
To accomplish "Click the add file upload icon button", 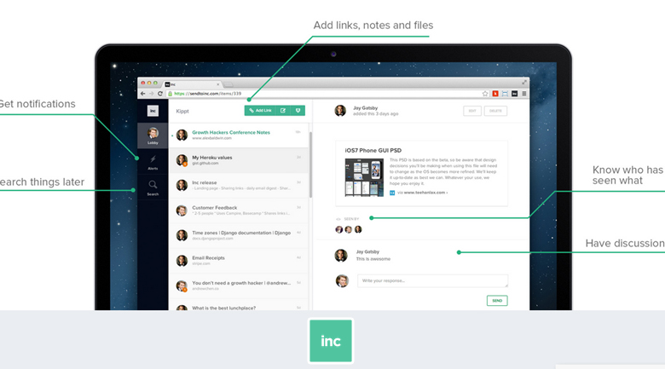I will (x=298, y=111).
